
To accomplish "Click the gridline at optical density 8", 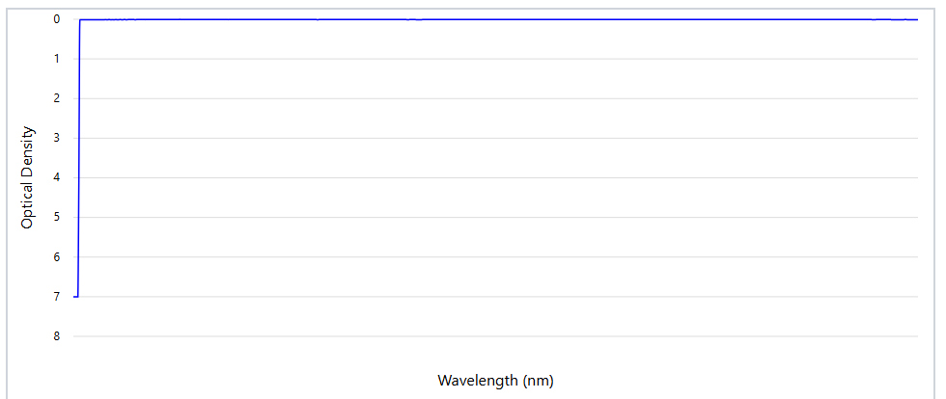I will pos(495,335).
